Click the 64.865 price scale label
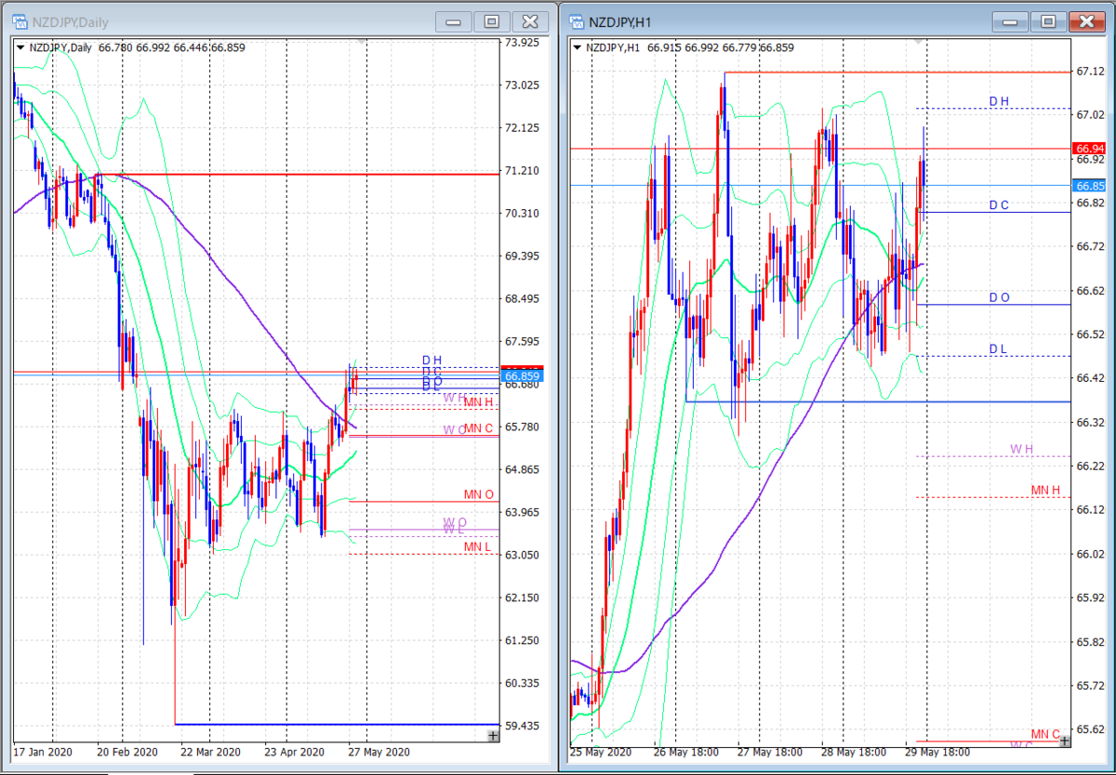Image resolution: width=1116 pixels, height=775 pixels. [x=522, y=470]
